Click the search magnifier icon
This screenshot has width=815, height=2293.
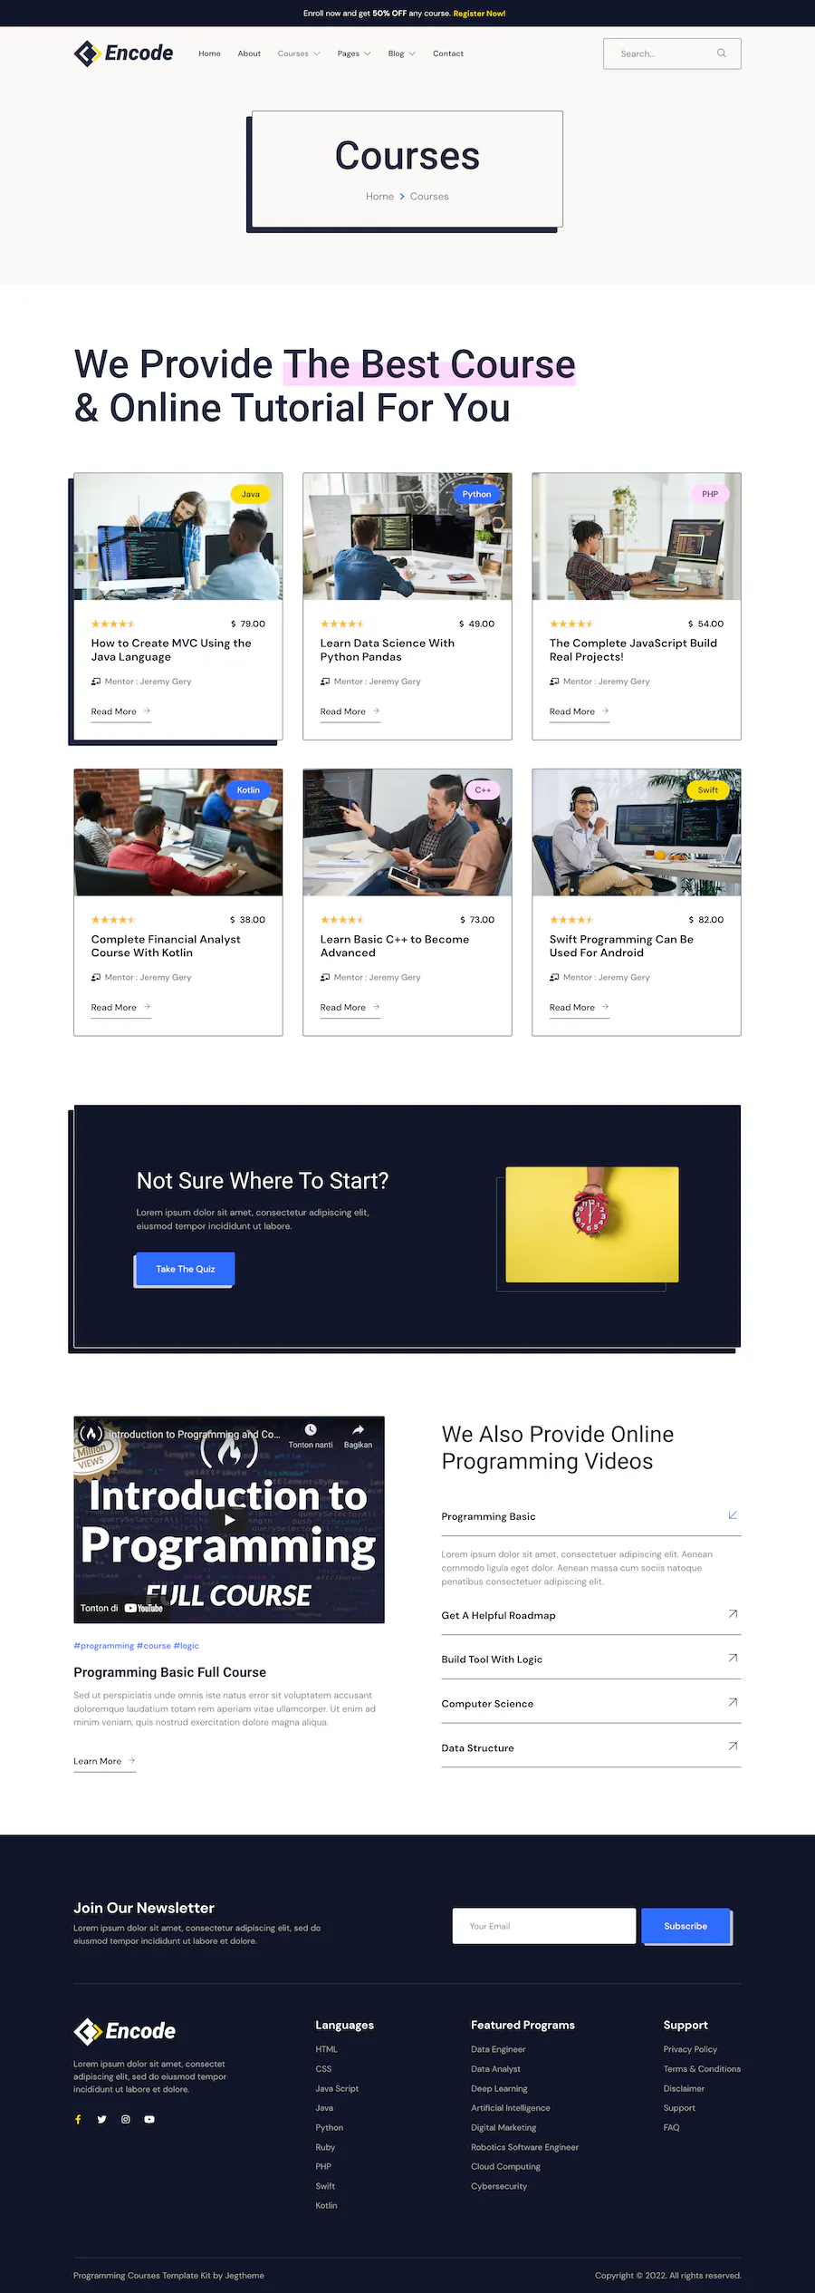722,53
